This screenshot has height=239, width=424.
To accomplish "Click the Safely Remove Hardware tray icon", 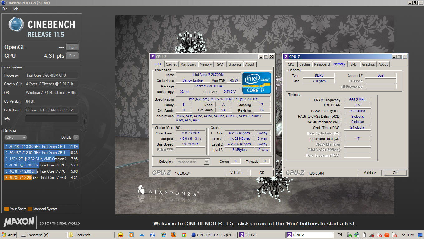I will click(349, 235).
